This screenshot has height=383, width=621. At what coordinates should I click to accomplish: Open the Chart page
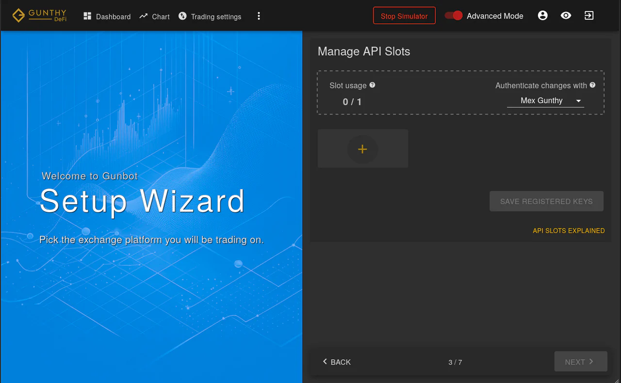coord(154,16)
